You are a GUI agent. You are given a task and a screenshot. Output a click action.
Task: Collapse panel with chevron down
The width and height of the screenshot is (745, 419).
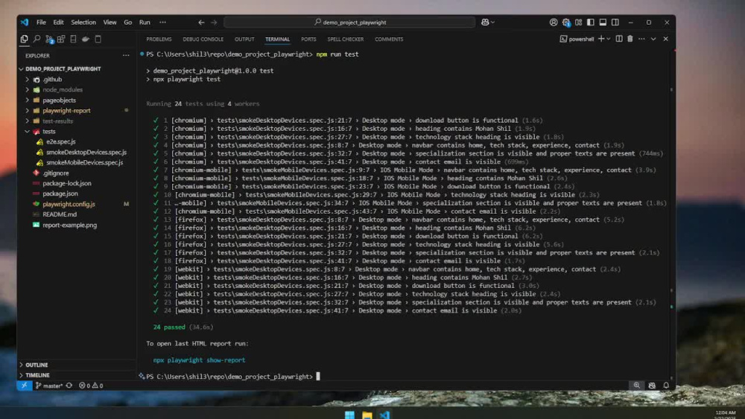point(653,39)
